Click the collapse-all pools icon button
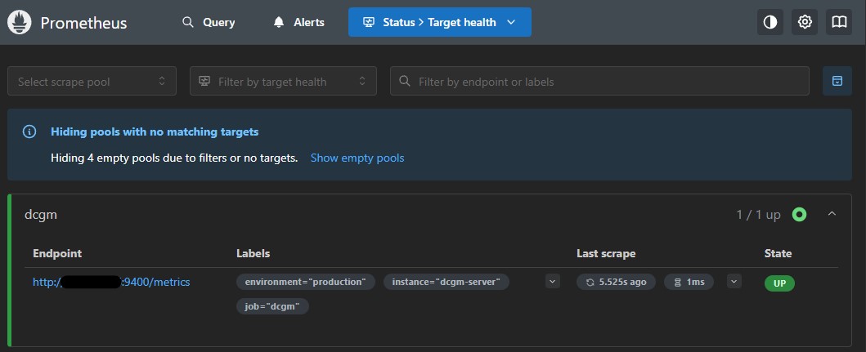 (x=837, y=82)
